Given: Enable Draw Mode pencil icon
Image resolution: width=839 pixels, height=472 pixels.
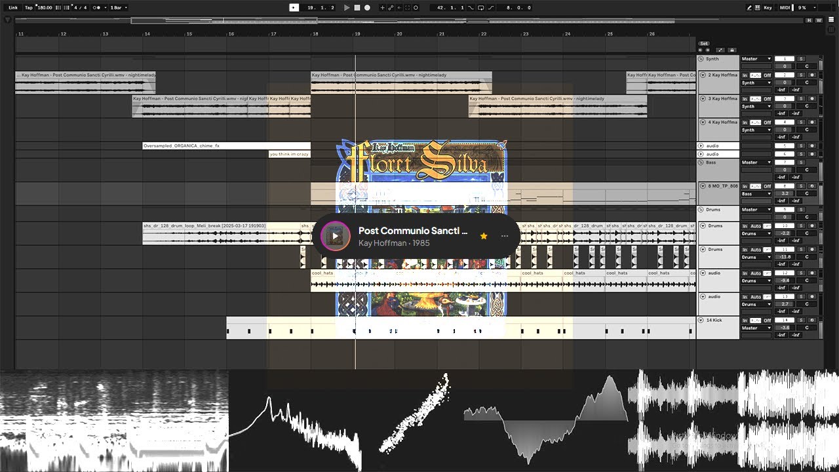Looking at the screenshot, I should [750, 8].
